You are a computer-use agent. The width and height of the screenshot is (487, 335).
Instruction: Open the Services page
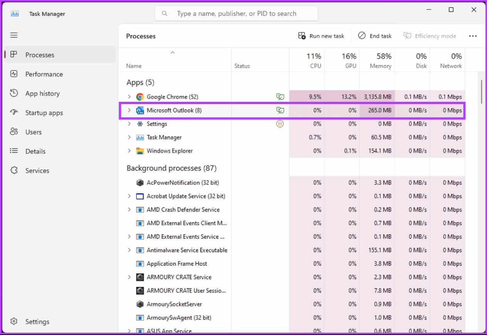[59, 170]
